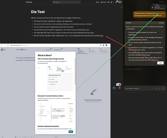Collapse Grammarly side panel chevron arrow

[75, 49]
